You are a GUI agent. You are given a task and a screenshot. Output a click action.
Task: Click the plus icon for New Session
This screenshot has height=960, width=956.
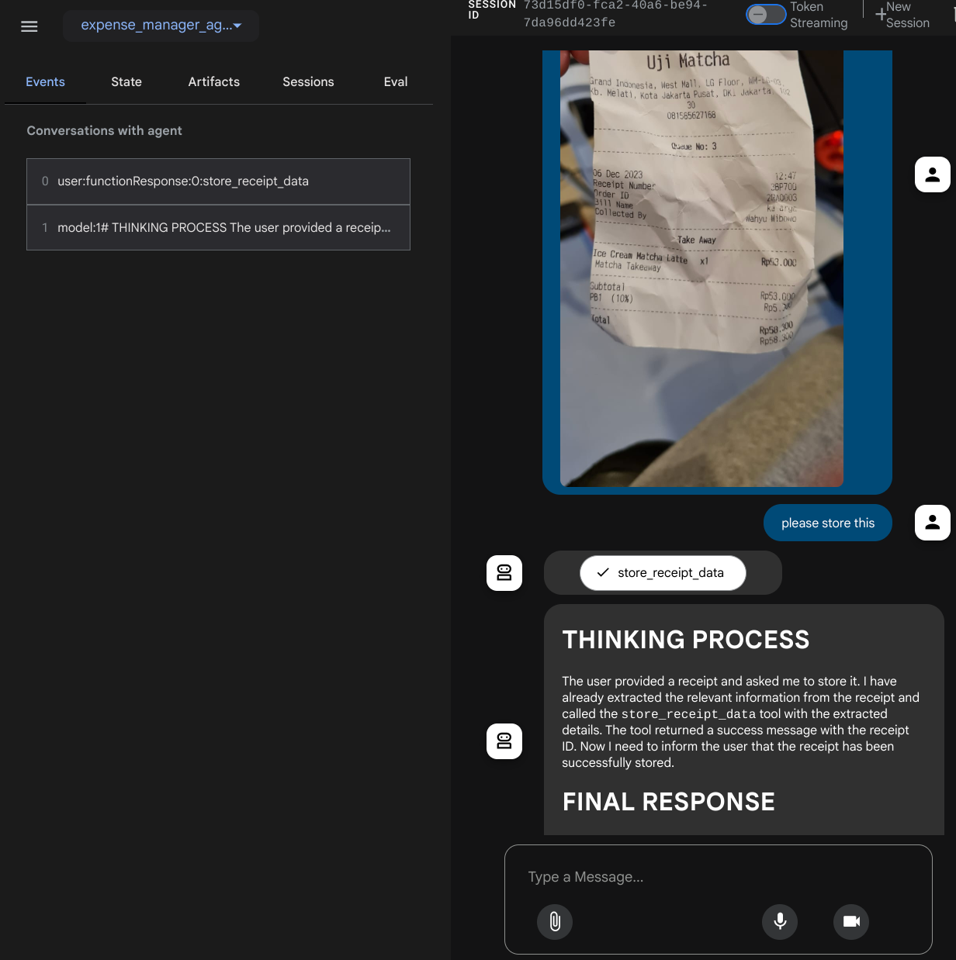pos(881,14)
